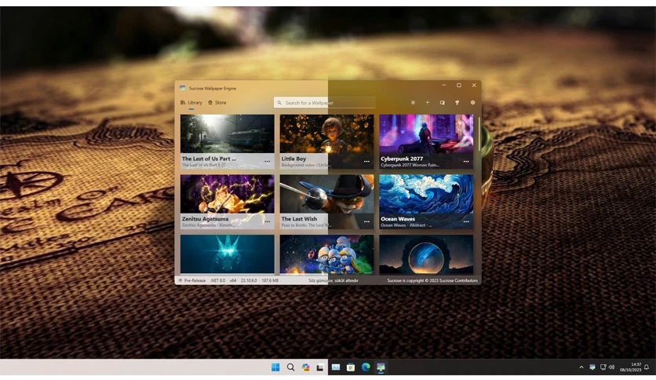Open the Store tab

[217, 103]
